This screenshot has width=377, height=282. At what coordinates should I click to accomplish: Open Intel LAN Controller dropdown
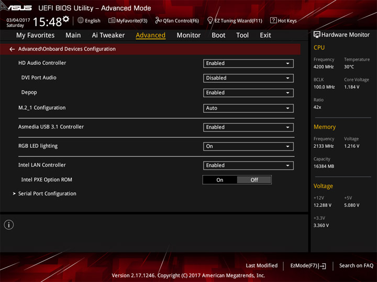click(248, 166)
